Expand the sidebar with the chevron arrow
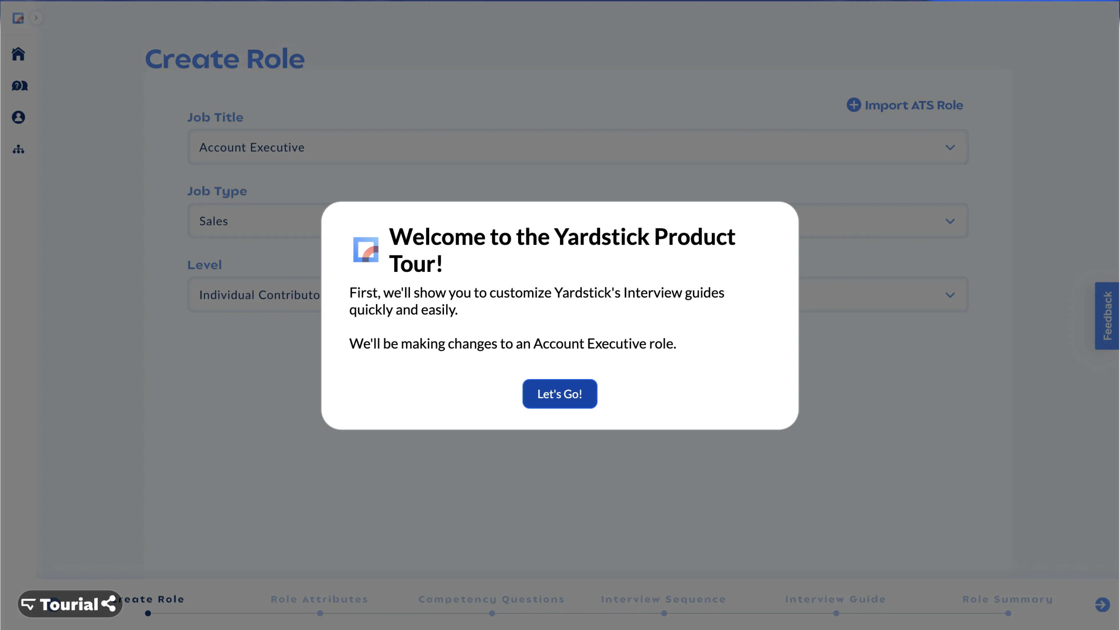1120x630 pixels. point(37,18)
